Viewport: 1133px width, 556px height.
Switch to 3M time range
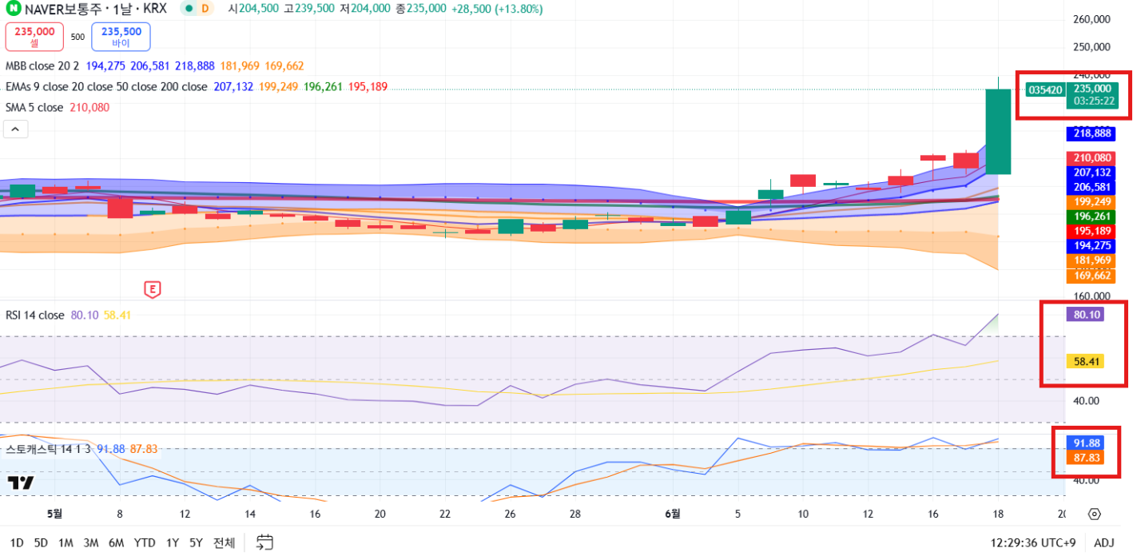tap(91, 543)
